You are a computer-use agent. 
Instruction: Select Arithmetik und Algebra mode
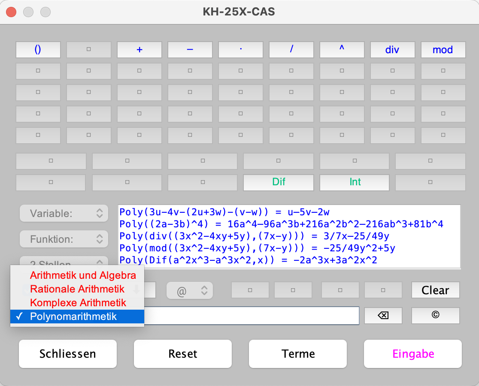click(x=83, y=275)
